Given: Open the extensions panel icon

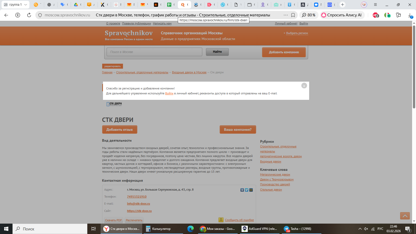Looking at the screenshot, I should tap(398, 15).
